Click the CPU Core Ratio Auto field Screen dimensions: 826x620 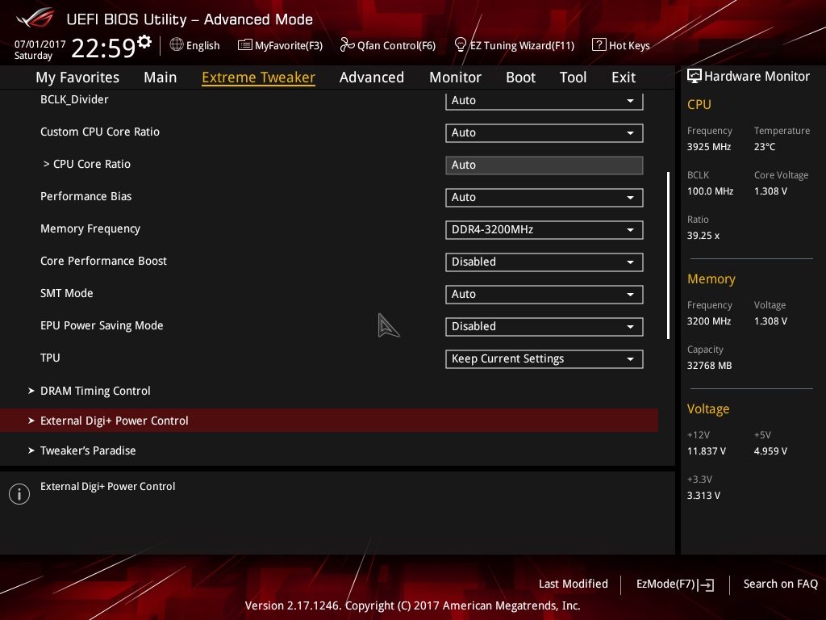(544, 165)
